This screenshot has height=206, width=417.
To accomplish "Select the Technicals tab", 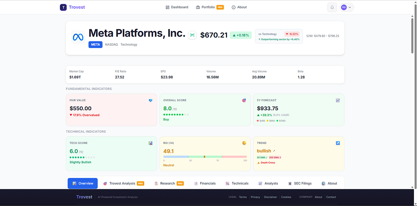I will coord(237,183).
